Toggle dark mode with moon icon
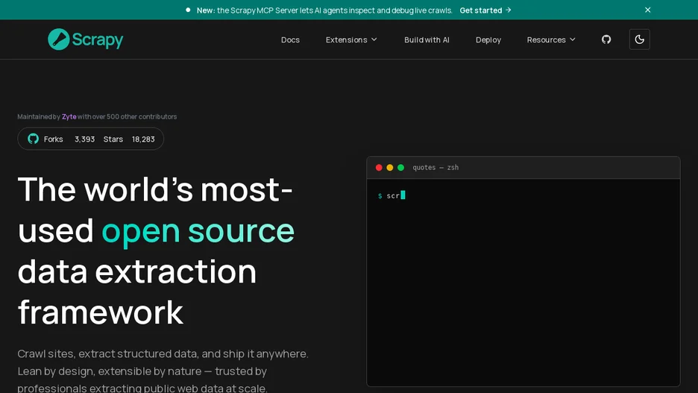This screenshot has width=698, height=393. pos(639,40)
